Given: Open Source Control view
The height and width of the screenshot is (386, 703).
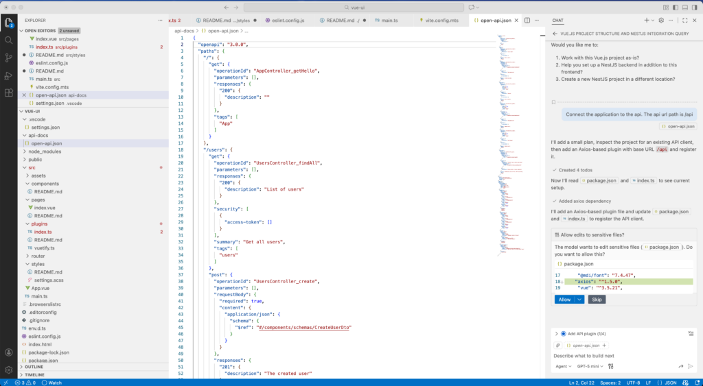Looking at the screenshot, I should point(8,58).
